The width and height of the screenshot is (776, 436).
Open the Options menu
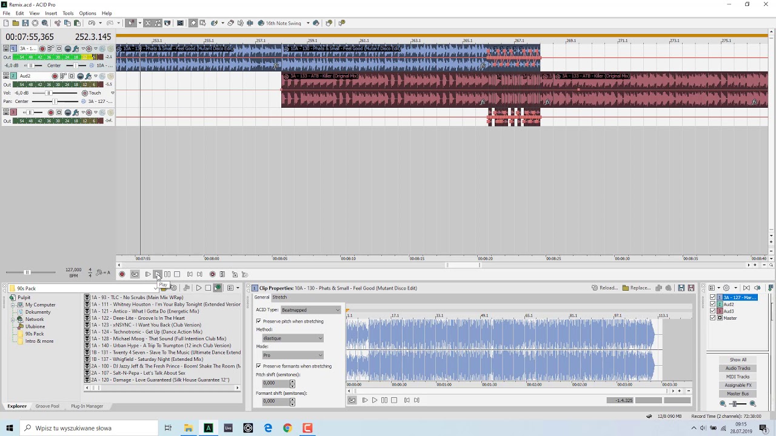click(87, 13)
